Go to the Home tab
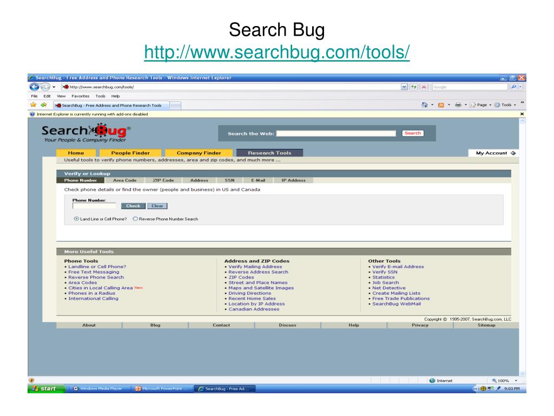 [76, 153]
